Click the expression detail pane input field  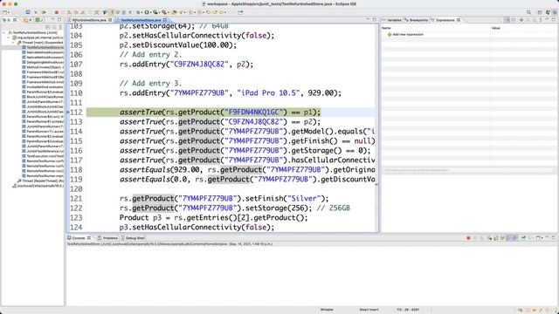pyautogui.click(x=469, y=170)
